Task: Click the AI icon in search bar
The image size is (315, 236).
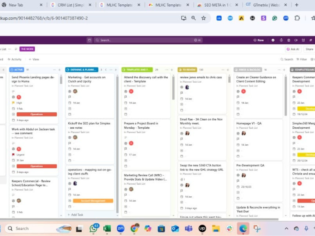Action: pyautogui.click(x=197, y=40)
